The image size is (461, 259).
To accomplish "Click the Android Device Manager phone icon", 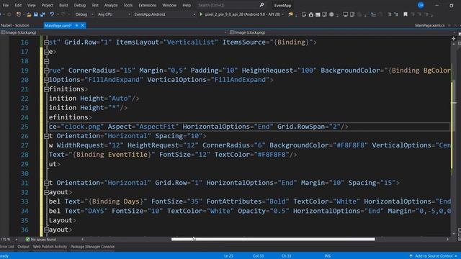I will coord(304,14).
